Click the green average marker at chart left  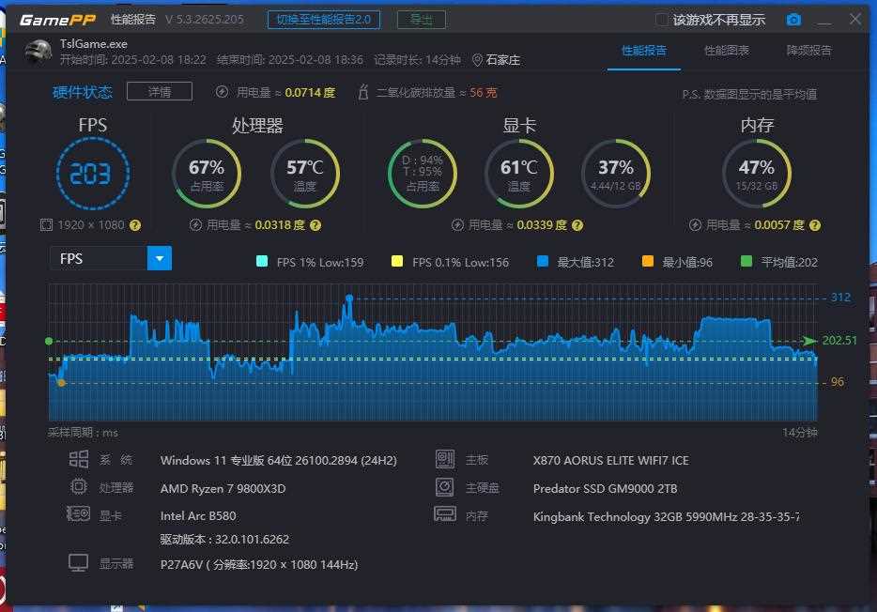coord(49,341)
